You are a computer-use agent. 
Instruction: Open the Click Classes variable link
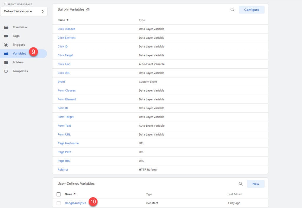click(66, 29)
